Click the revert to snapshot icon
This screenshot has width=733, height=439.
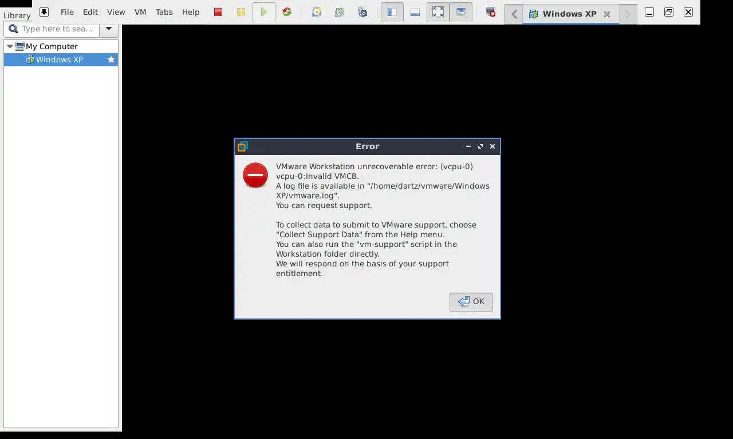tap(340, 12)
